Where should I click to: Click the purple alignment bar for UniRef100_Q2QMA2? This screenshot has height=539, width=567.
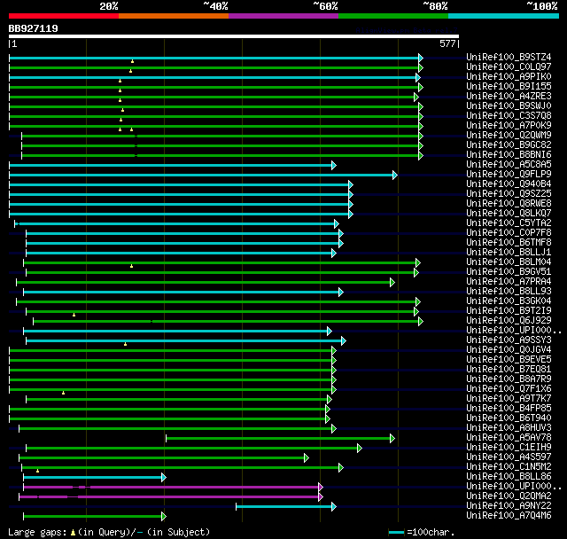coord(171,497)
